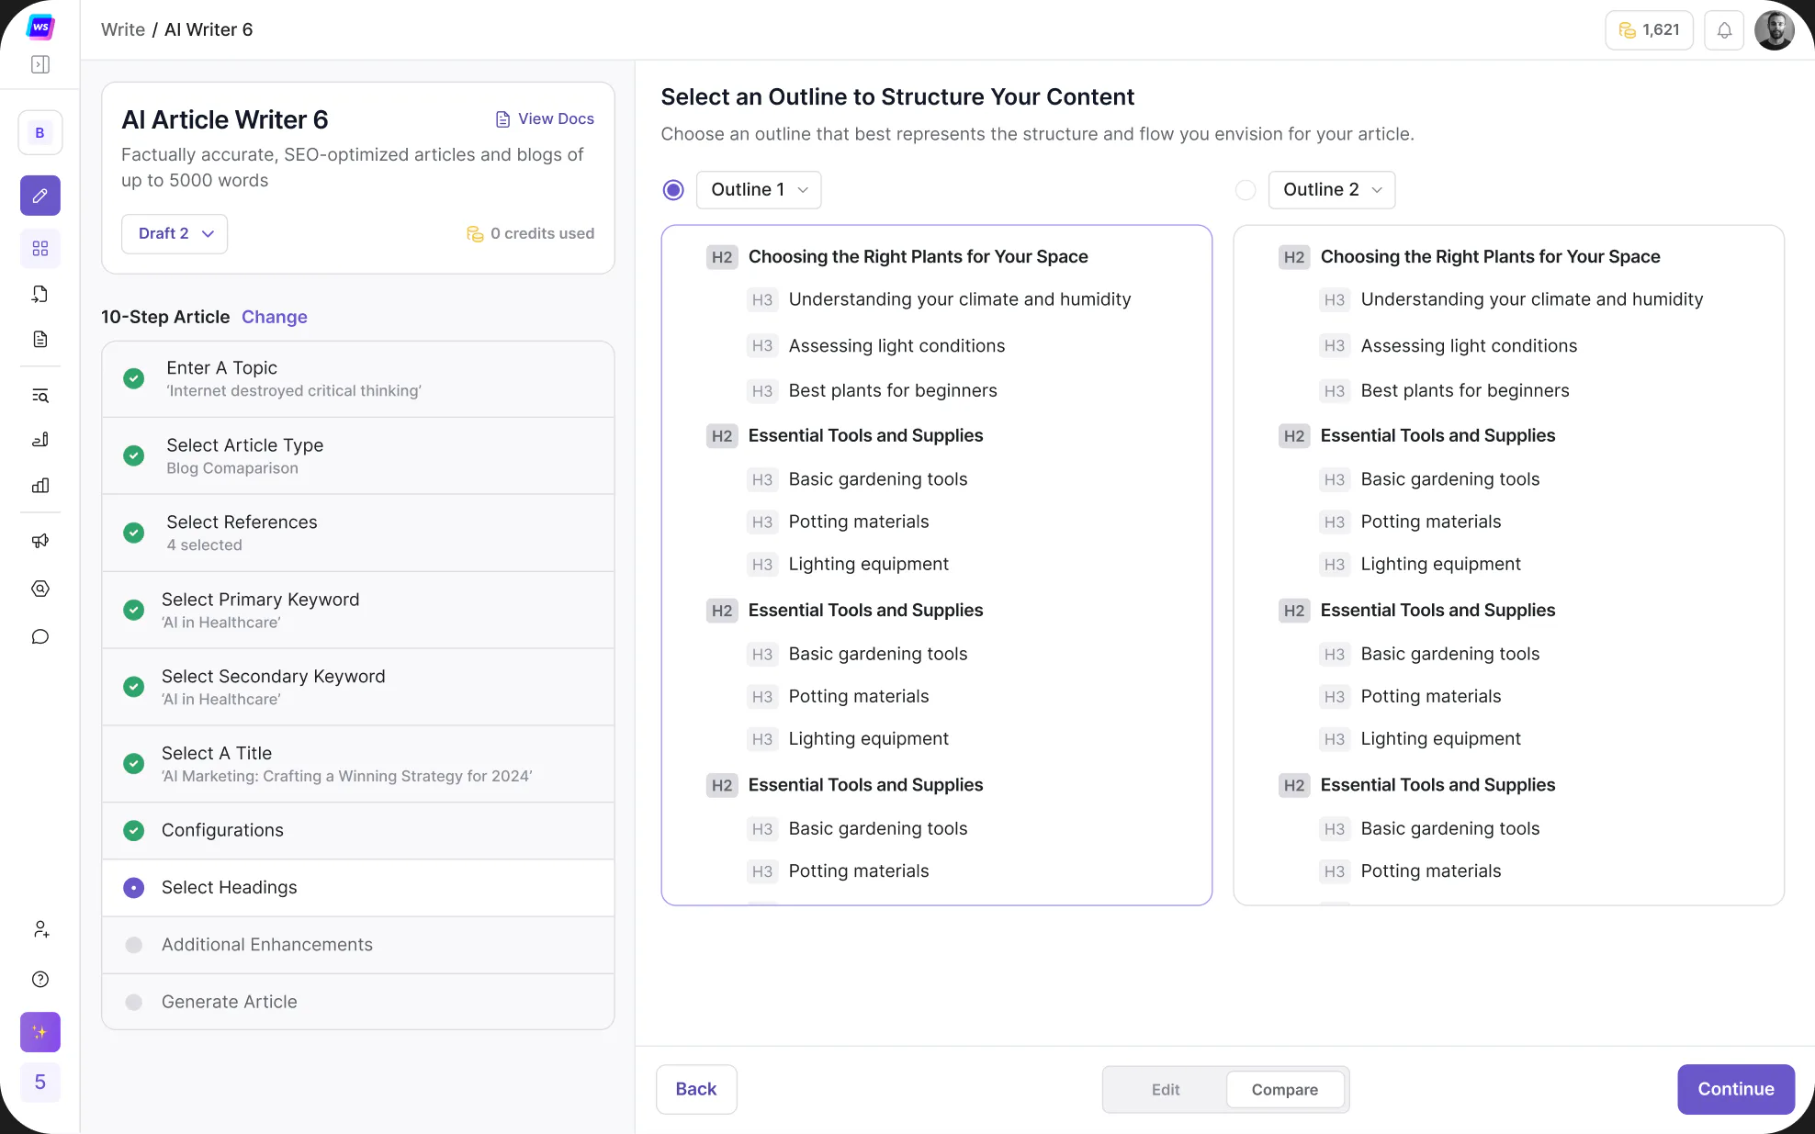Viewport: 1815px width, 1134px height.
Task: Open the View Docs link
Action: (x=545, y=119)
